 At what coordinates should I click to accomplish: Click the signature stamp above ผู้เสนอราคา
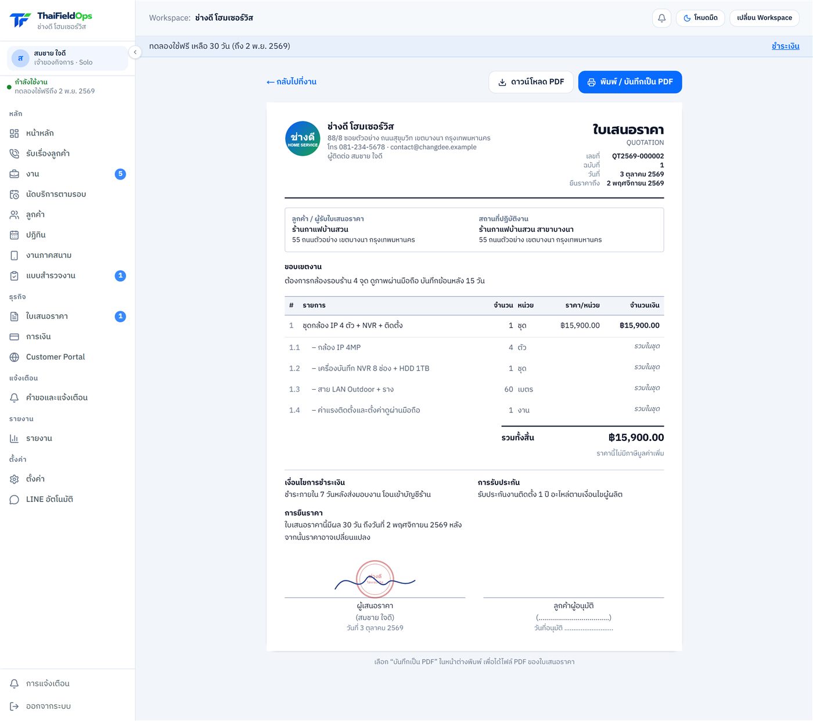click(375, 579)
